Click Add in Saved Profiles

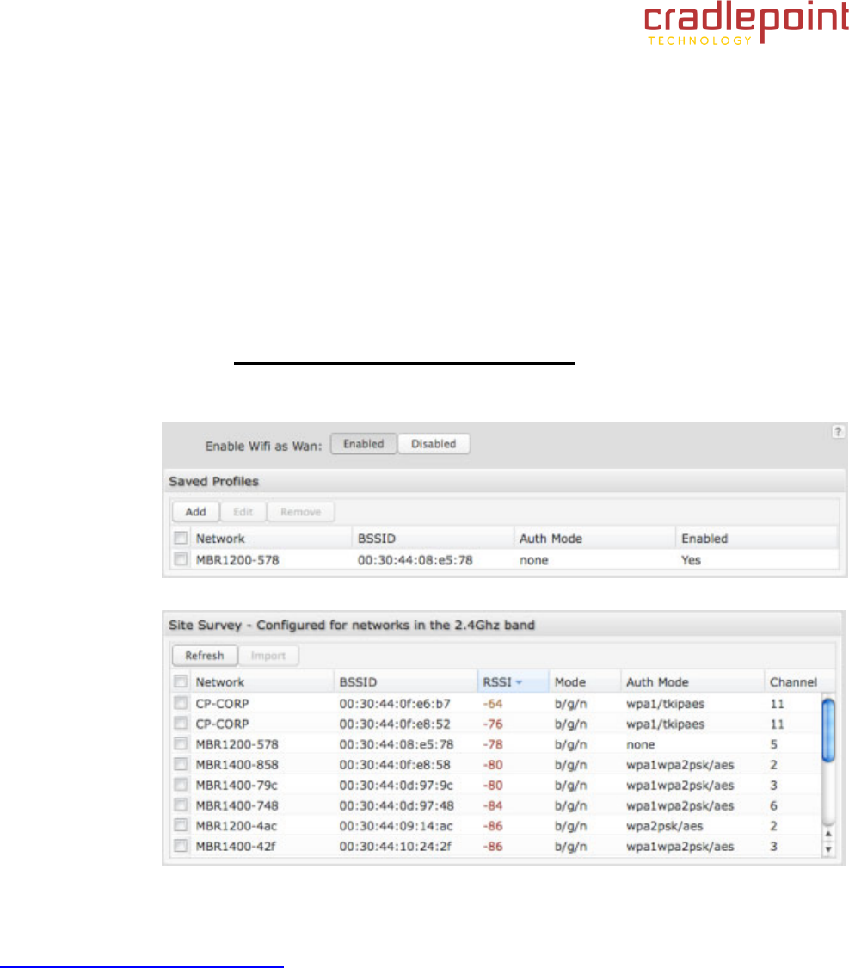coord(195,512)
